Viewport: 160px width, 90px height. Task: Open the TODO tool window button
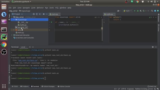15,86
